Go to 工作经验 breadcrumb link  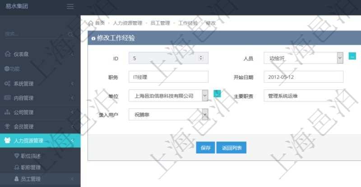pos(188,23)
